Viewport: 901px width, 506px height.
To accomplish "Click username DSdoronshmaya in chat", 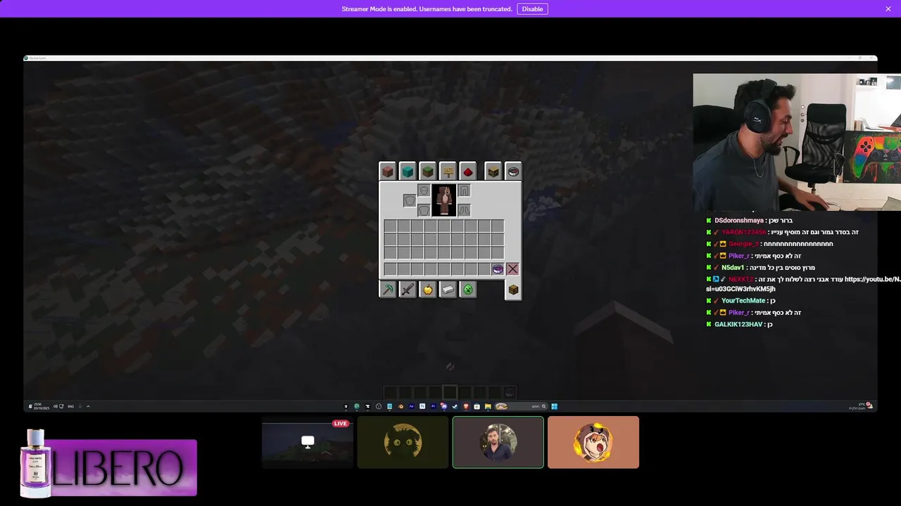I will tap(739, 221).
